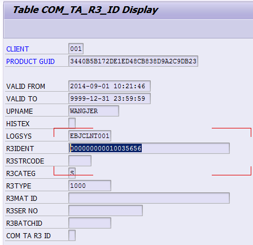
Task: Toggle the HISTEX checkbox field
Action: click(x=72, y=123)
